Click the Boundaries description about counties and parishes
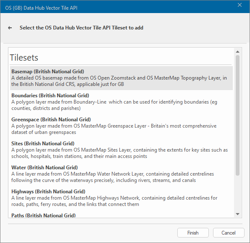This screenshot has width=250, height=243. click(114, 105)
